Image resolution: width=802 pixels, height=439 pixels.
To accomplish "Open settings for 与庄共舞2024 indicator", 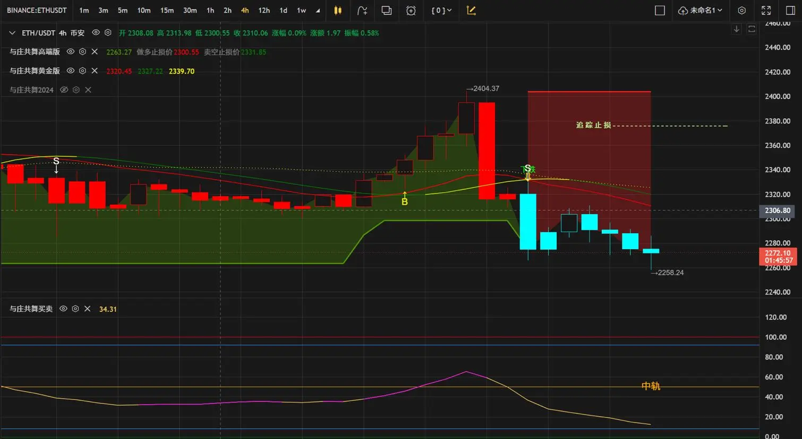I will click(x=76, y=90).
